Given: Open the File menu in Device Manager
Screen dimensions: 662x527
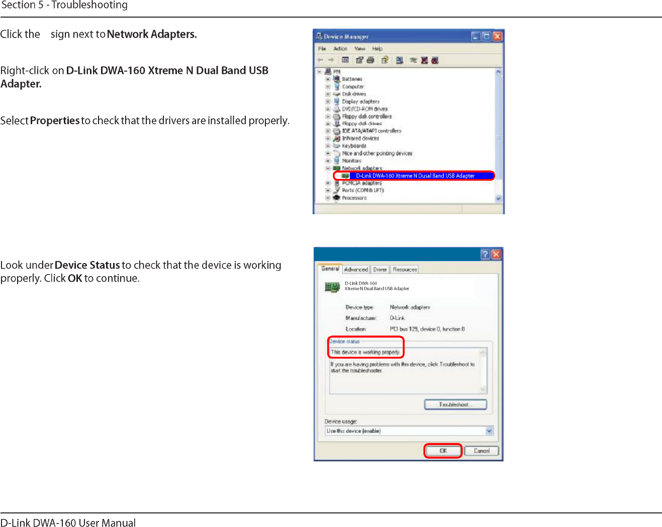Looking at the screenshot, I should [x=322, y=49].
